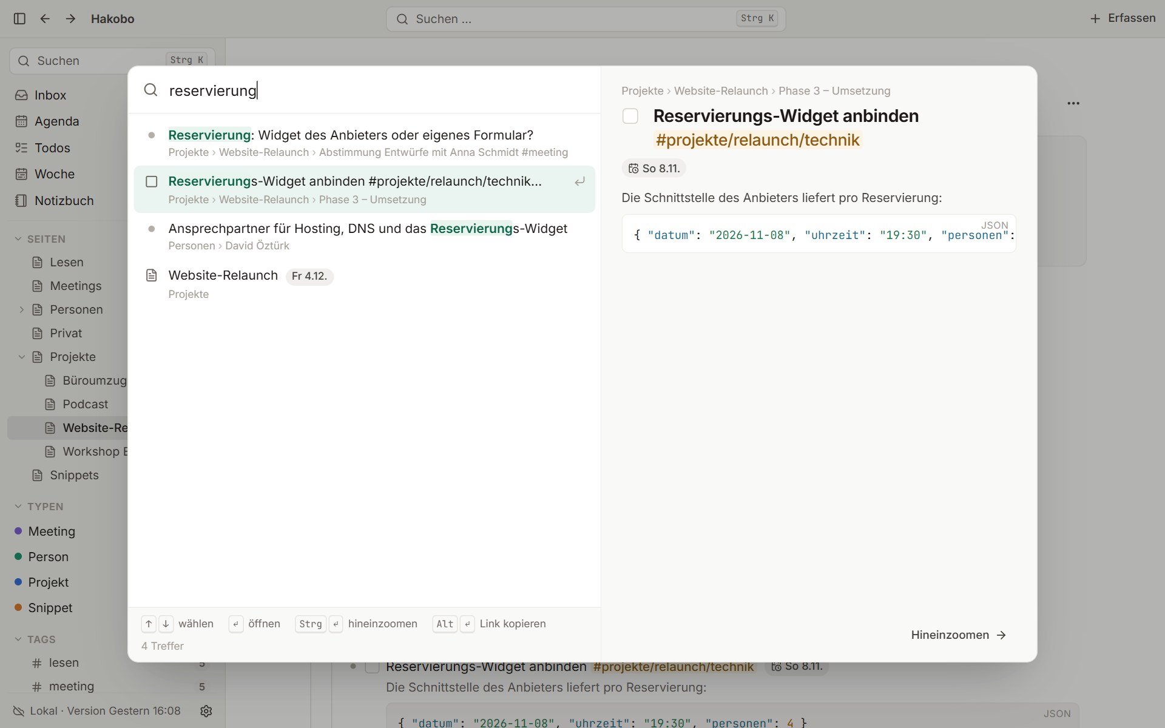The image size is (1165, 728).
Task: Open the Website-Relaunch page result
Action: point(364,284)
